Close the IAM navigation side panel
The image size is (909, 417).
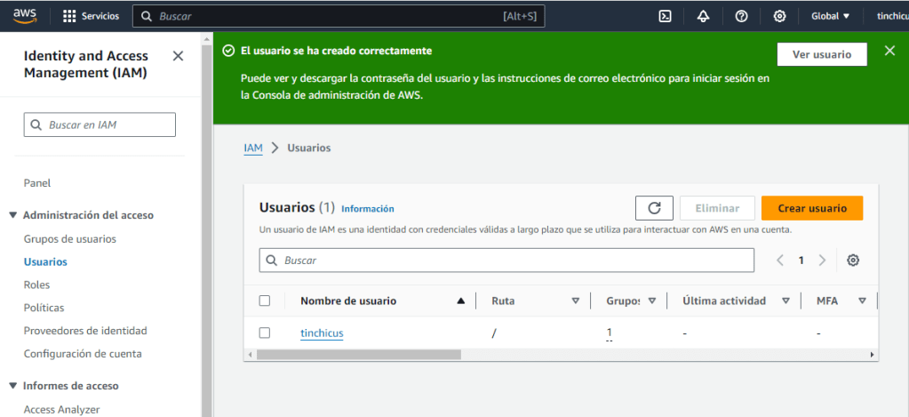[178, 56]
